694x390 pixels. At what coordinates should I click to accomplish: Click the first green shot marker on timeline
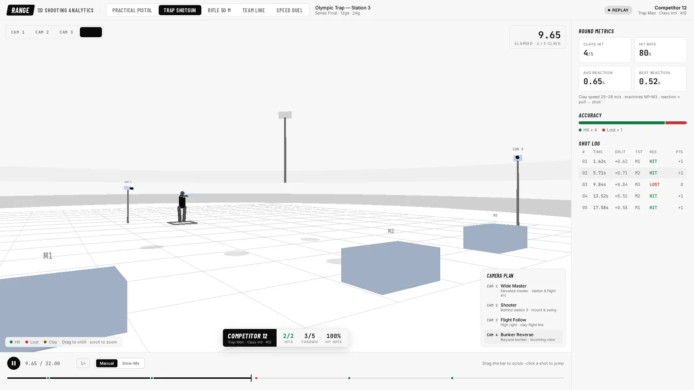click(48, 378)
